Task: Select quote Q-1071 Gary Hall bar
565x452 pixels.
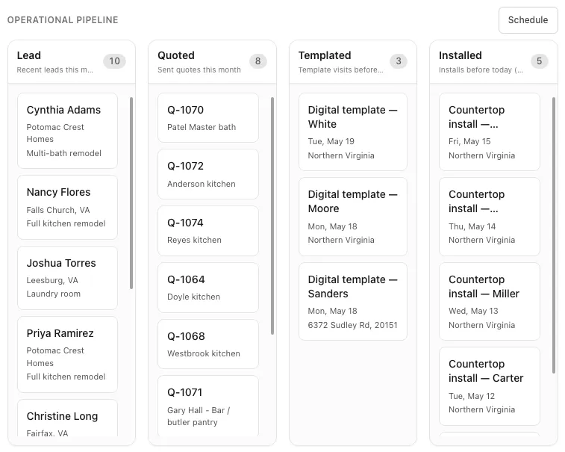Action: point(208,406)
